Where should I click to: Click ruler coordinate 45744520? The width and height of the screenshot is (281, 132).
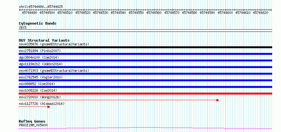[83, 13]
